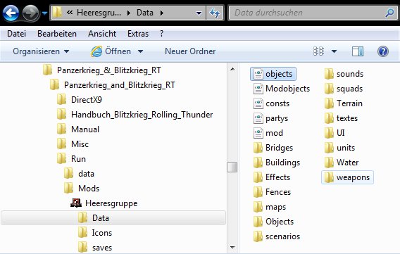The image size is (400, 254).
Task: Select the Buildings folder icon
Action: tap(258, 163)
